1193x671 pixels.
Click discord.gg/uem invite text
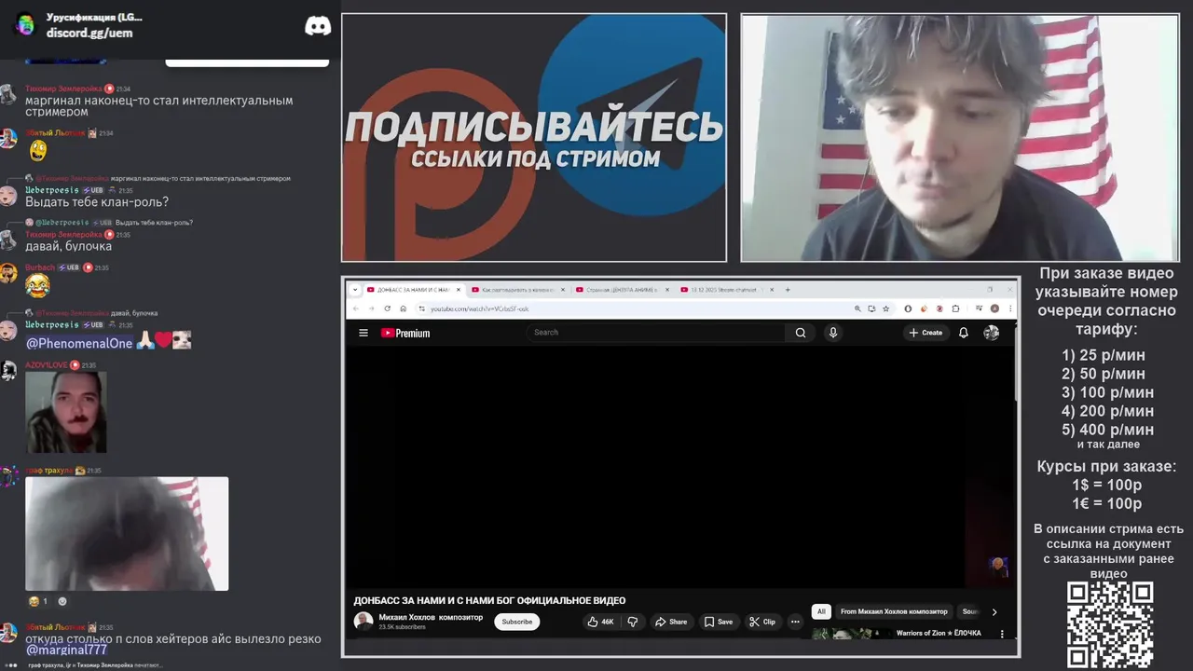(89, 33)
